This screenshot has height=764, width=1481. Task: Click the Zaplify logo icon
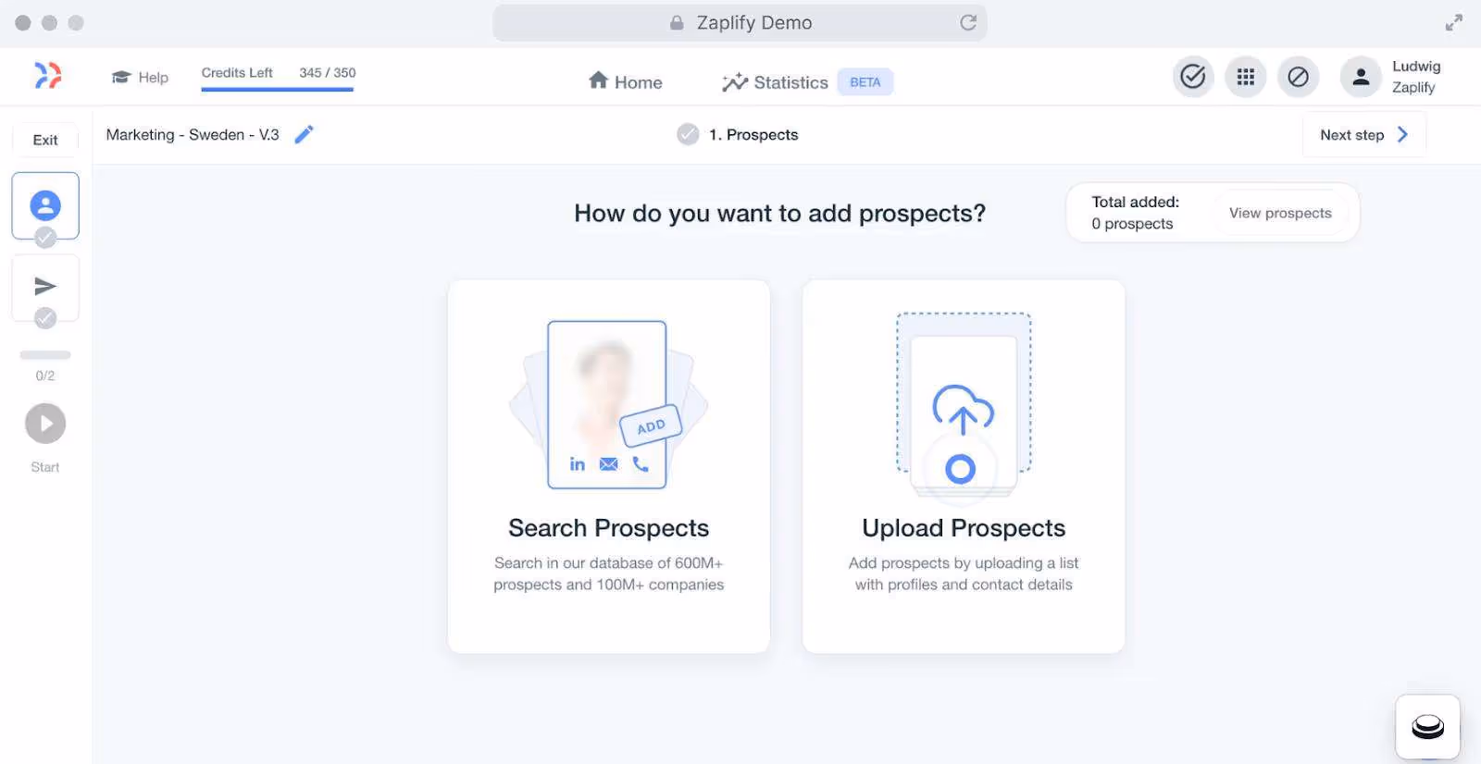coord(48,75)
